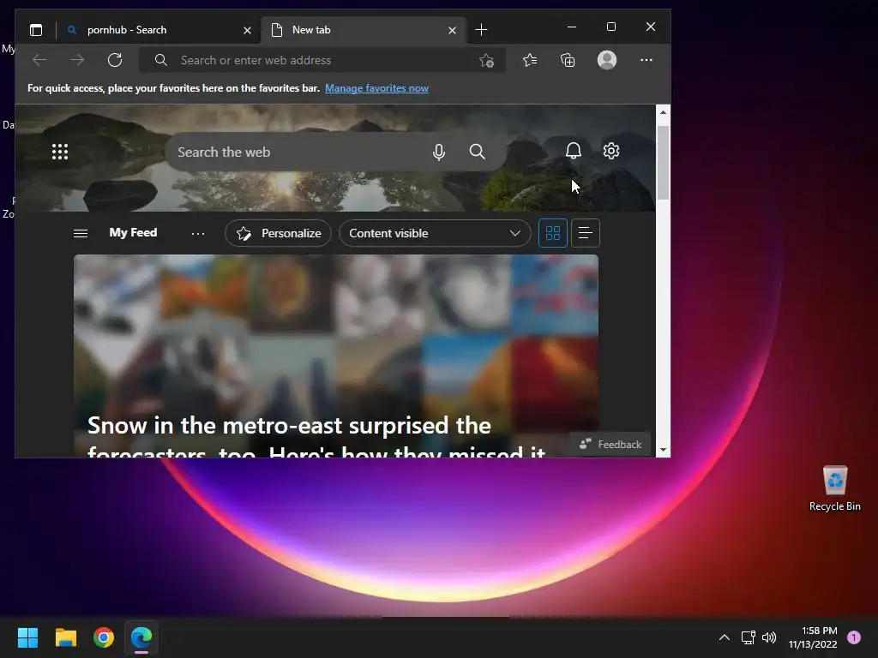The width and height of the screenshot is (878, 658).
Task: Expand the Content visible dropdown
Action: point(435,233)
